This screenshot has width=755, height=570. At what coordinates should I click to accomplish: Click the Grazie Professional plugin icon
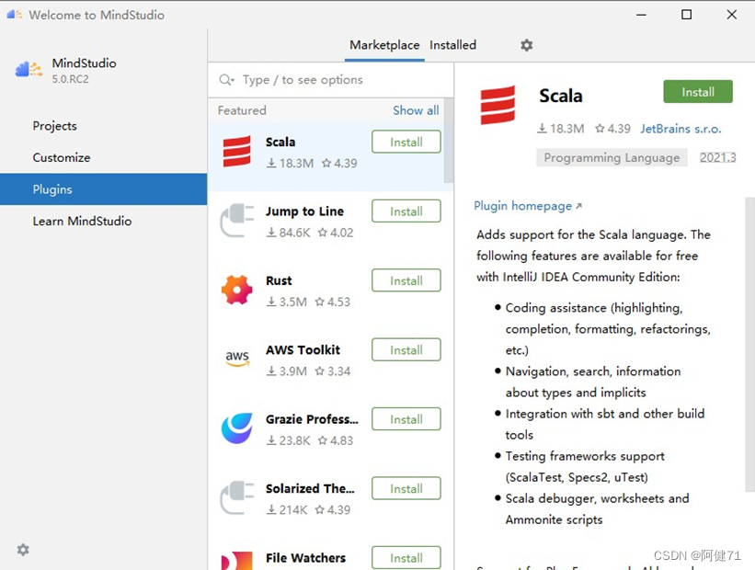pos(237,427)
